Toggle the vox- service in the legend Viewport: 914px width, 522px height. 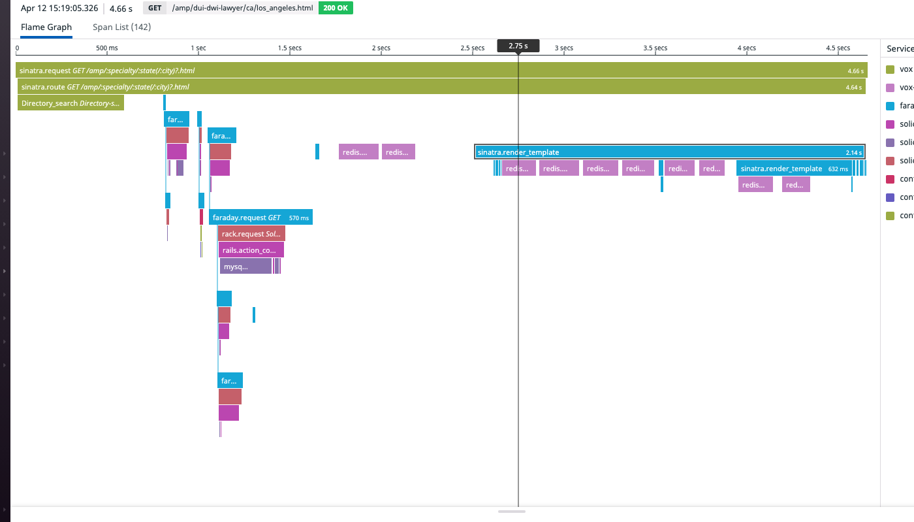pyautogui.click(x=891, y=87)
